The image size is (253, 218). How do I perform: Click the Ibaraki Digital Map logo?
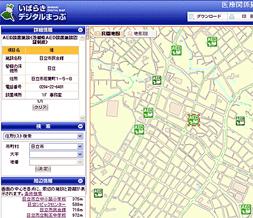pyautogui.click(x=33, y=13)
